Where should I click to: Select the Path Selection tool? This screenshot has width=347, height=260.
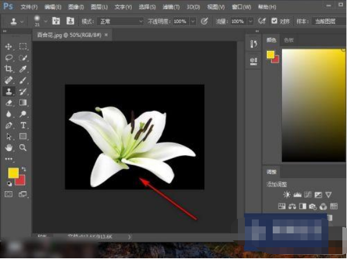coord(9,137)
